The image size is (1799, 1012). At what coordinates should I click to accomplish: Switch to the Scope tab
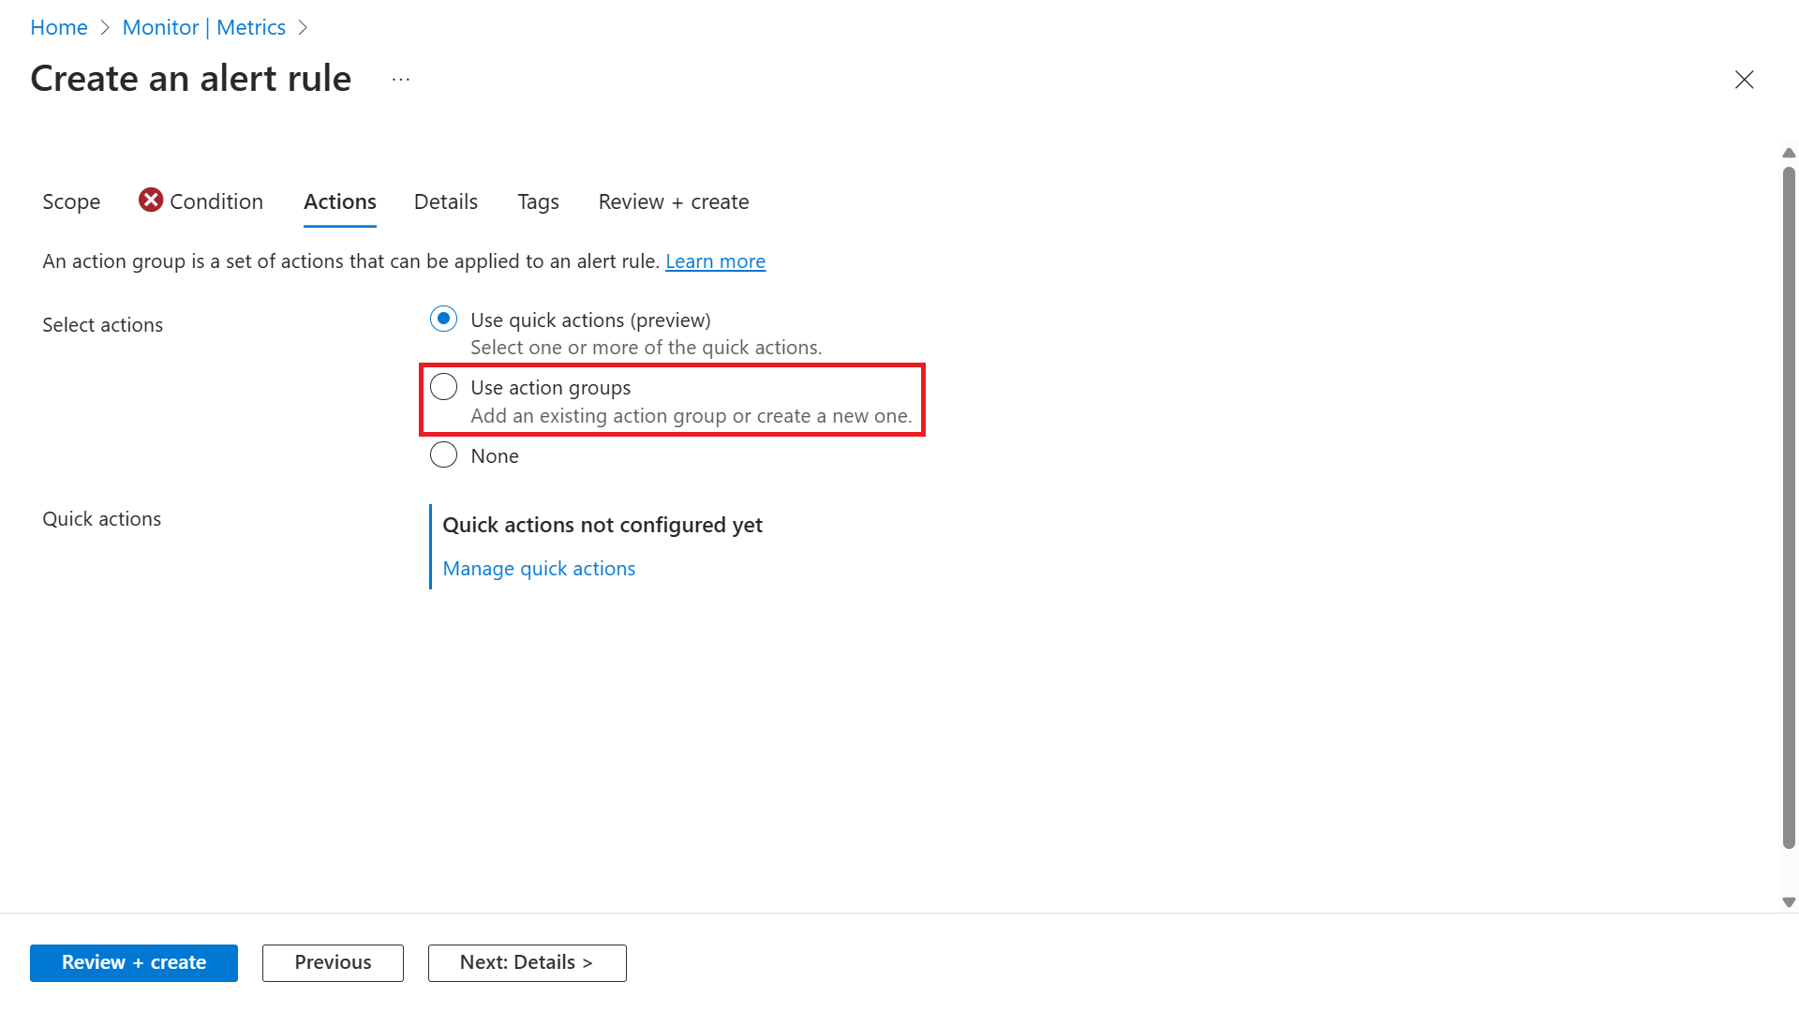[71, 201]
